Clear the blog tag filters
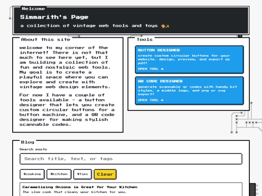The width and height of the screenshot is (262, 196). [105, 174]
